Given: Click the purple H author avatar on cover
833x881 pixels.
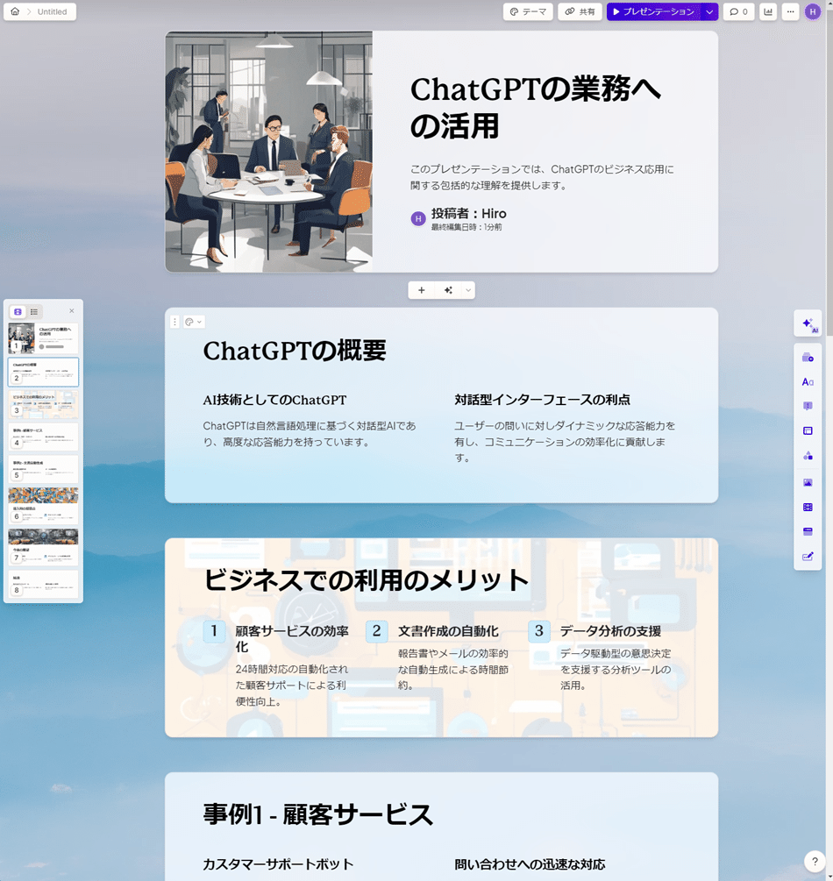Looking at the screenshot, I should click(x=418, y=219).
